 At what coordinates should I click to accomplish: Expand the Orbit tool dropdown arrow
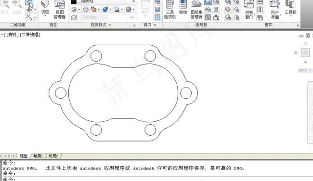click(35, 9)
